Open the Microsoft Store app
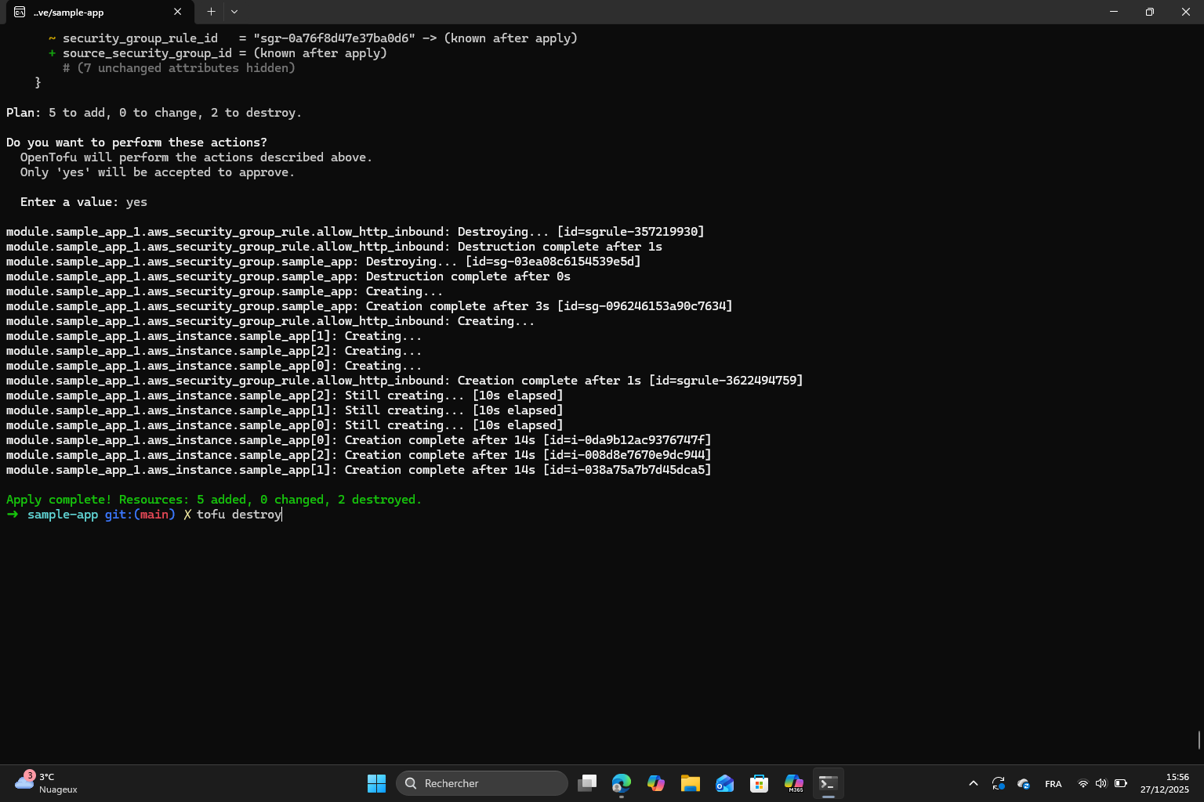The height and width of the screenshot is (802, 1204). click(759, 782)
